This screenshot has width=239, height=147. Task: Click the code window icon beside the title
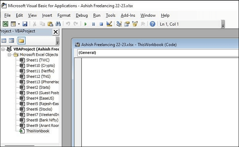pyautogui.click(x=77, y=45)
